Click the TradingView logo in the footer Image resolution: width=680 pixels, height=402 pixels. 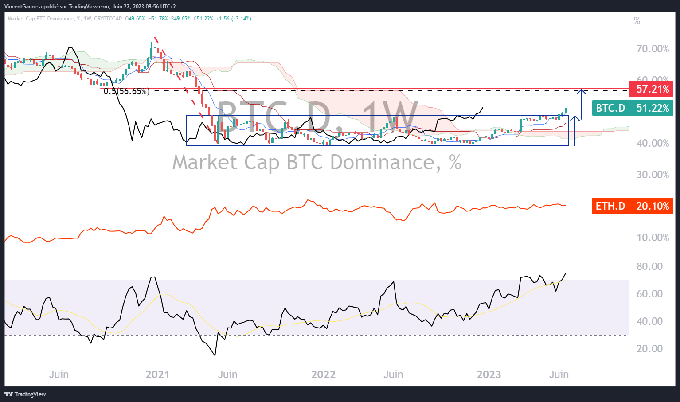pyautogui.click(x=25, y=394)
